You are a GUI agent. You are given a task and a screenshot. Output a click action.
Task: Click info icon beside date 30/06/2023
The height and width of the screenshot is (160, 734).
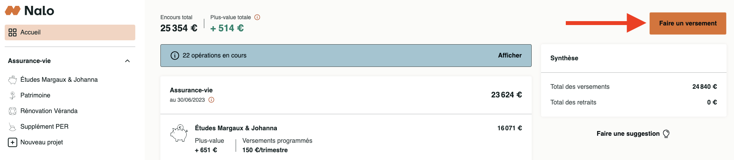click(211, 100)
